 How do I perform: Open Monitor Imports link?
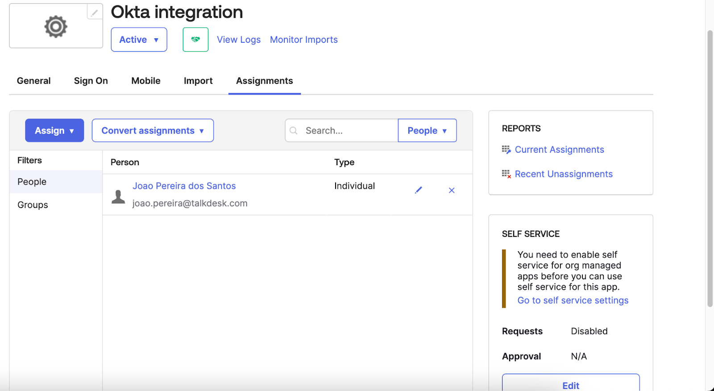point(304,40)
